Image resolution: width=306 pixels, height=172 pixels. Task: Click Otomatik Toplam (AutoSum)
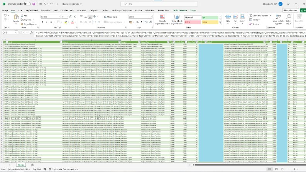[x=259, y=15]
